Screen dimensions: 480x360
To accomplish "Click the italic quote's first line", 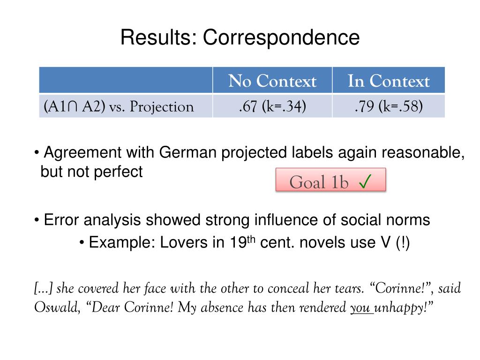I will (x=247, y=288).
